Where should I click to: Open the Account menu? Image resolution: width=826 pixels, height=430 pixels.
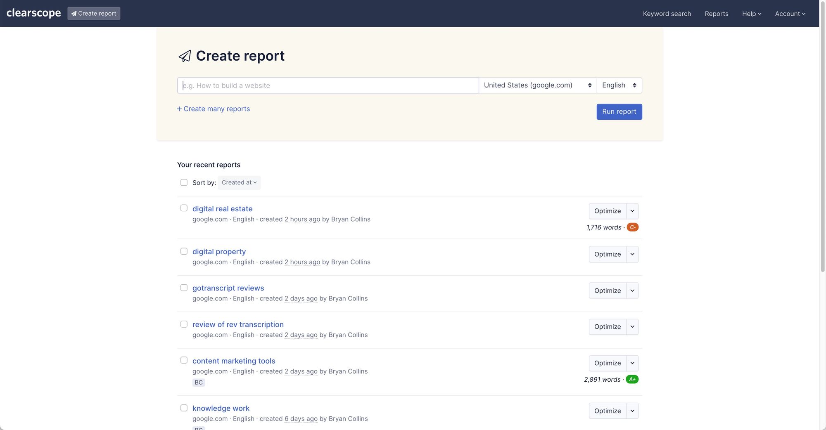pos(790,14)
